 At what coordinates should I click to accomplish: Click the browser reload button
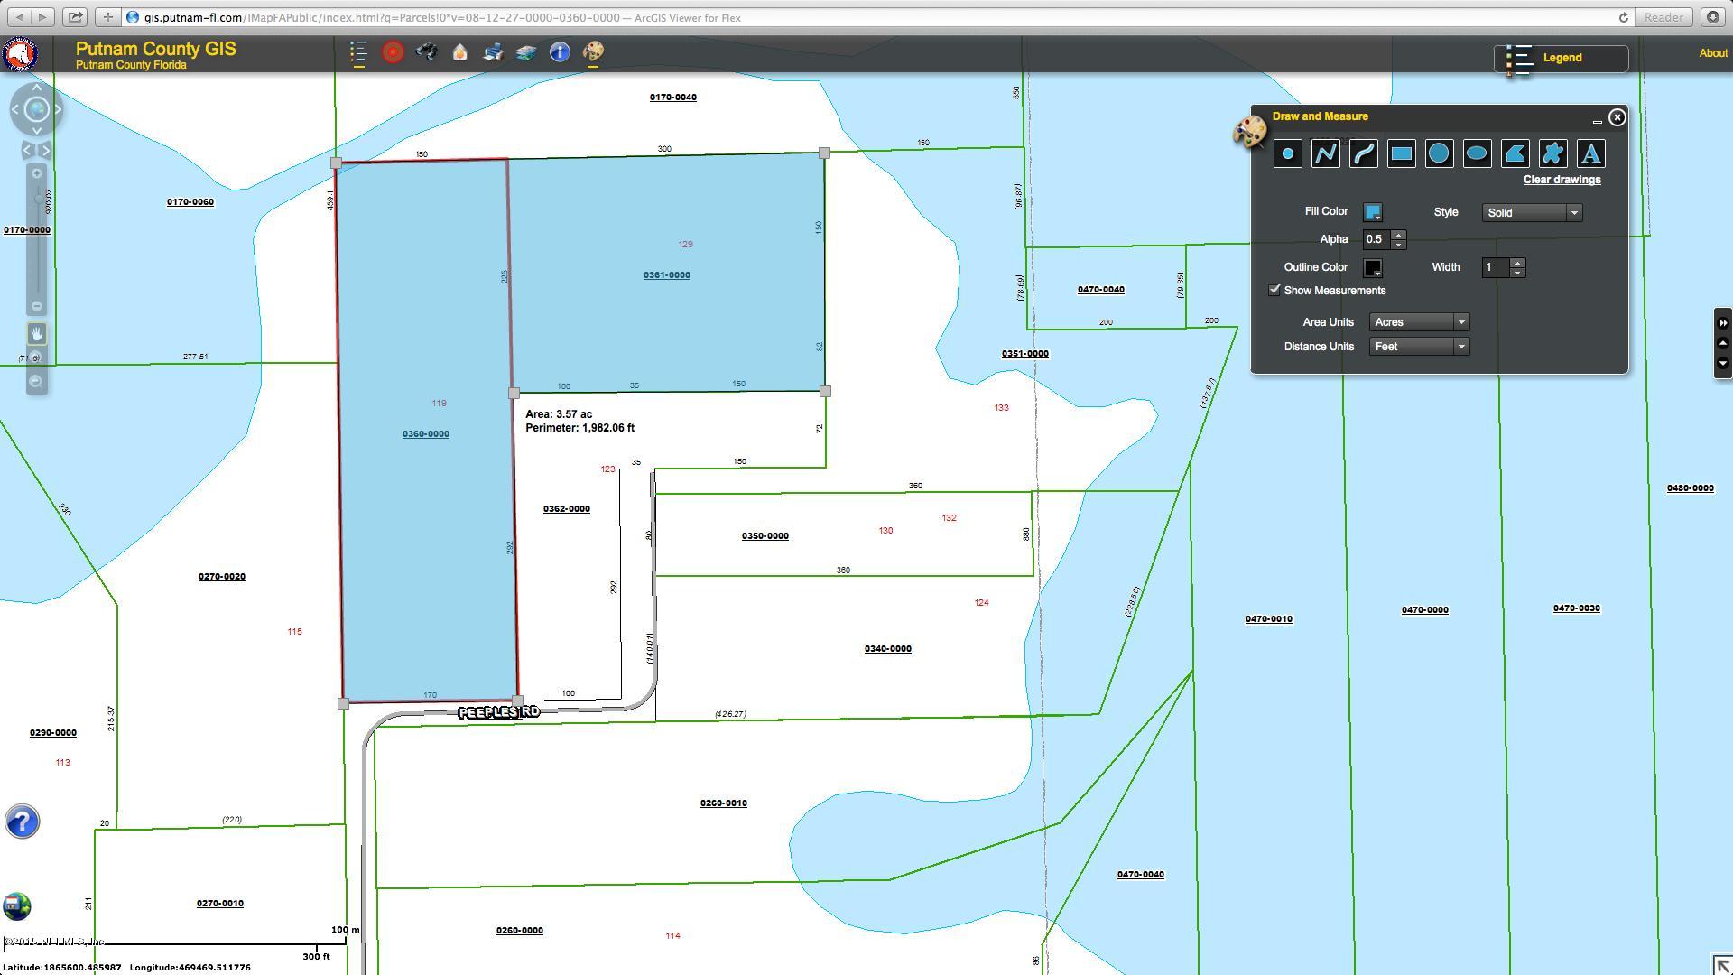pyautogui.click(x=1623, y=18)
